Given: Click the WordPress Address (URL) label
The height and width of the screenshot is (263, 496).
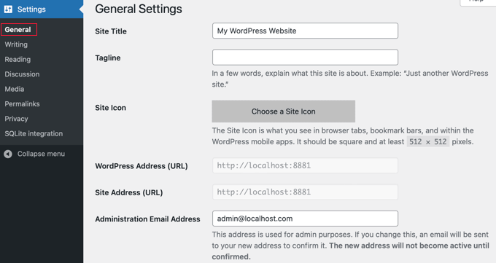Looking at the screenshot, I should 142,166.
